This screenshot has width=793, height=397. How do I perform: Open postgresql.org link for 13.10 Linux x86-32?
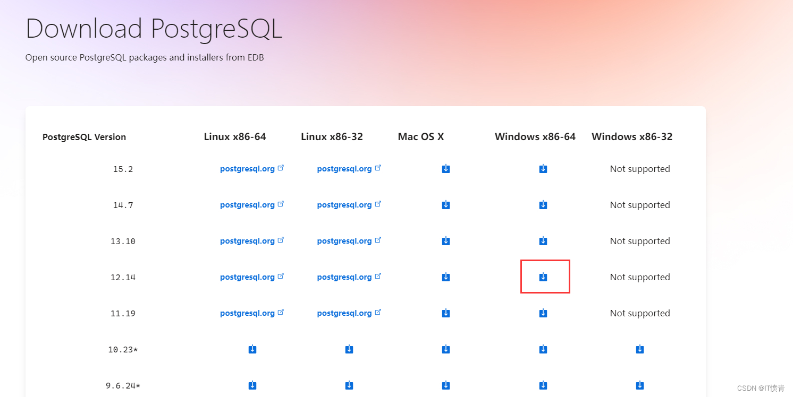click(x=349, y=241)
